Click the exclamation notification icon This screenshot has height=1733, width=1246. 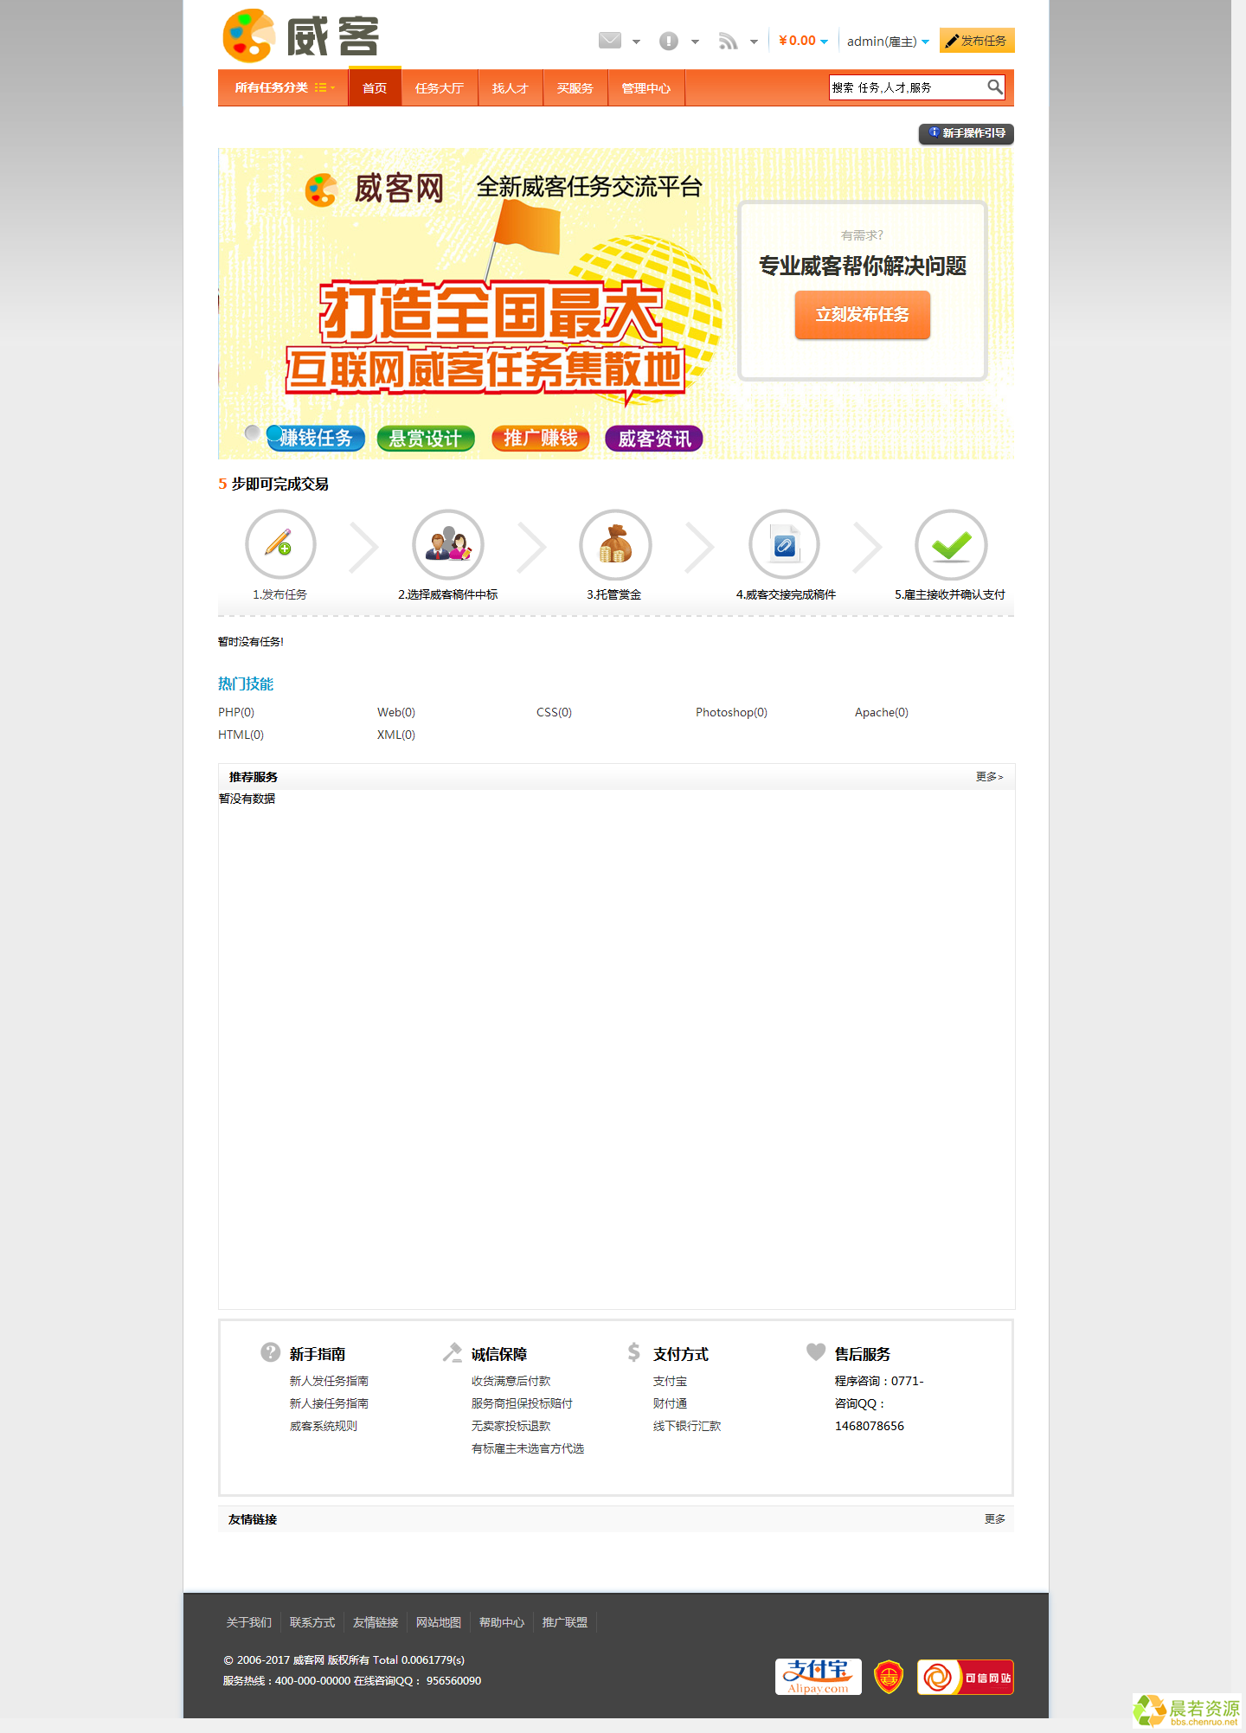(x=668, y=41)
